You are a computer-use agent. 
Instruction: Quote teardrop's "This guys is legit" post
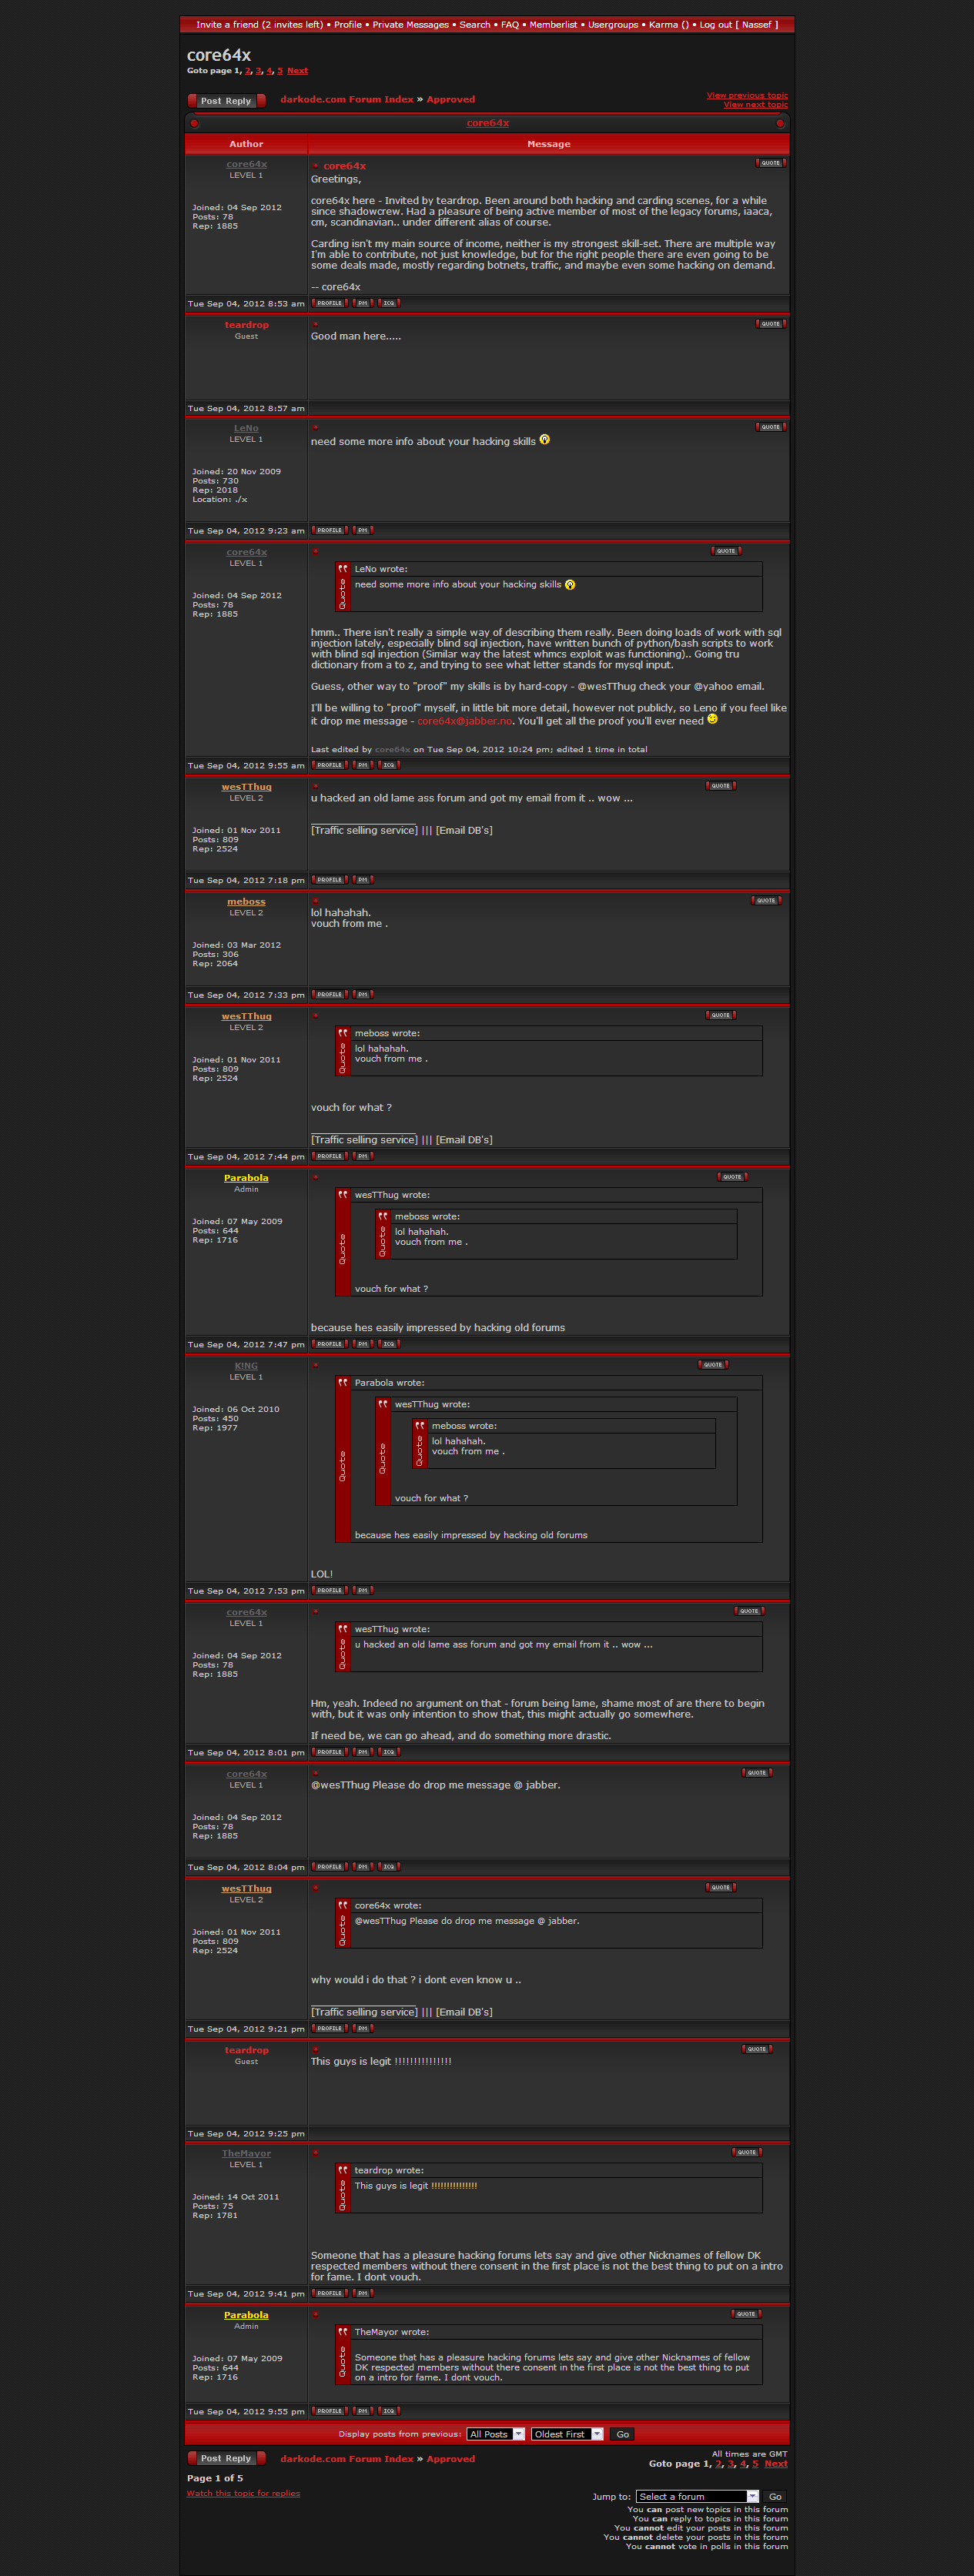756,2049
